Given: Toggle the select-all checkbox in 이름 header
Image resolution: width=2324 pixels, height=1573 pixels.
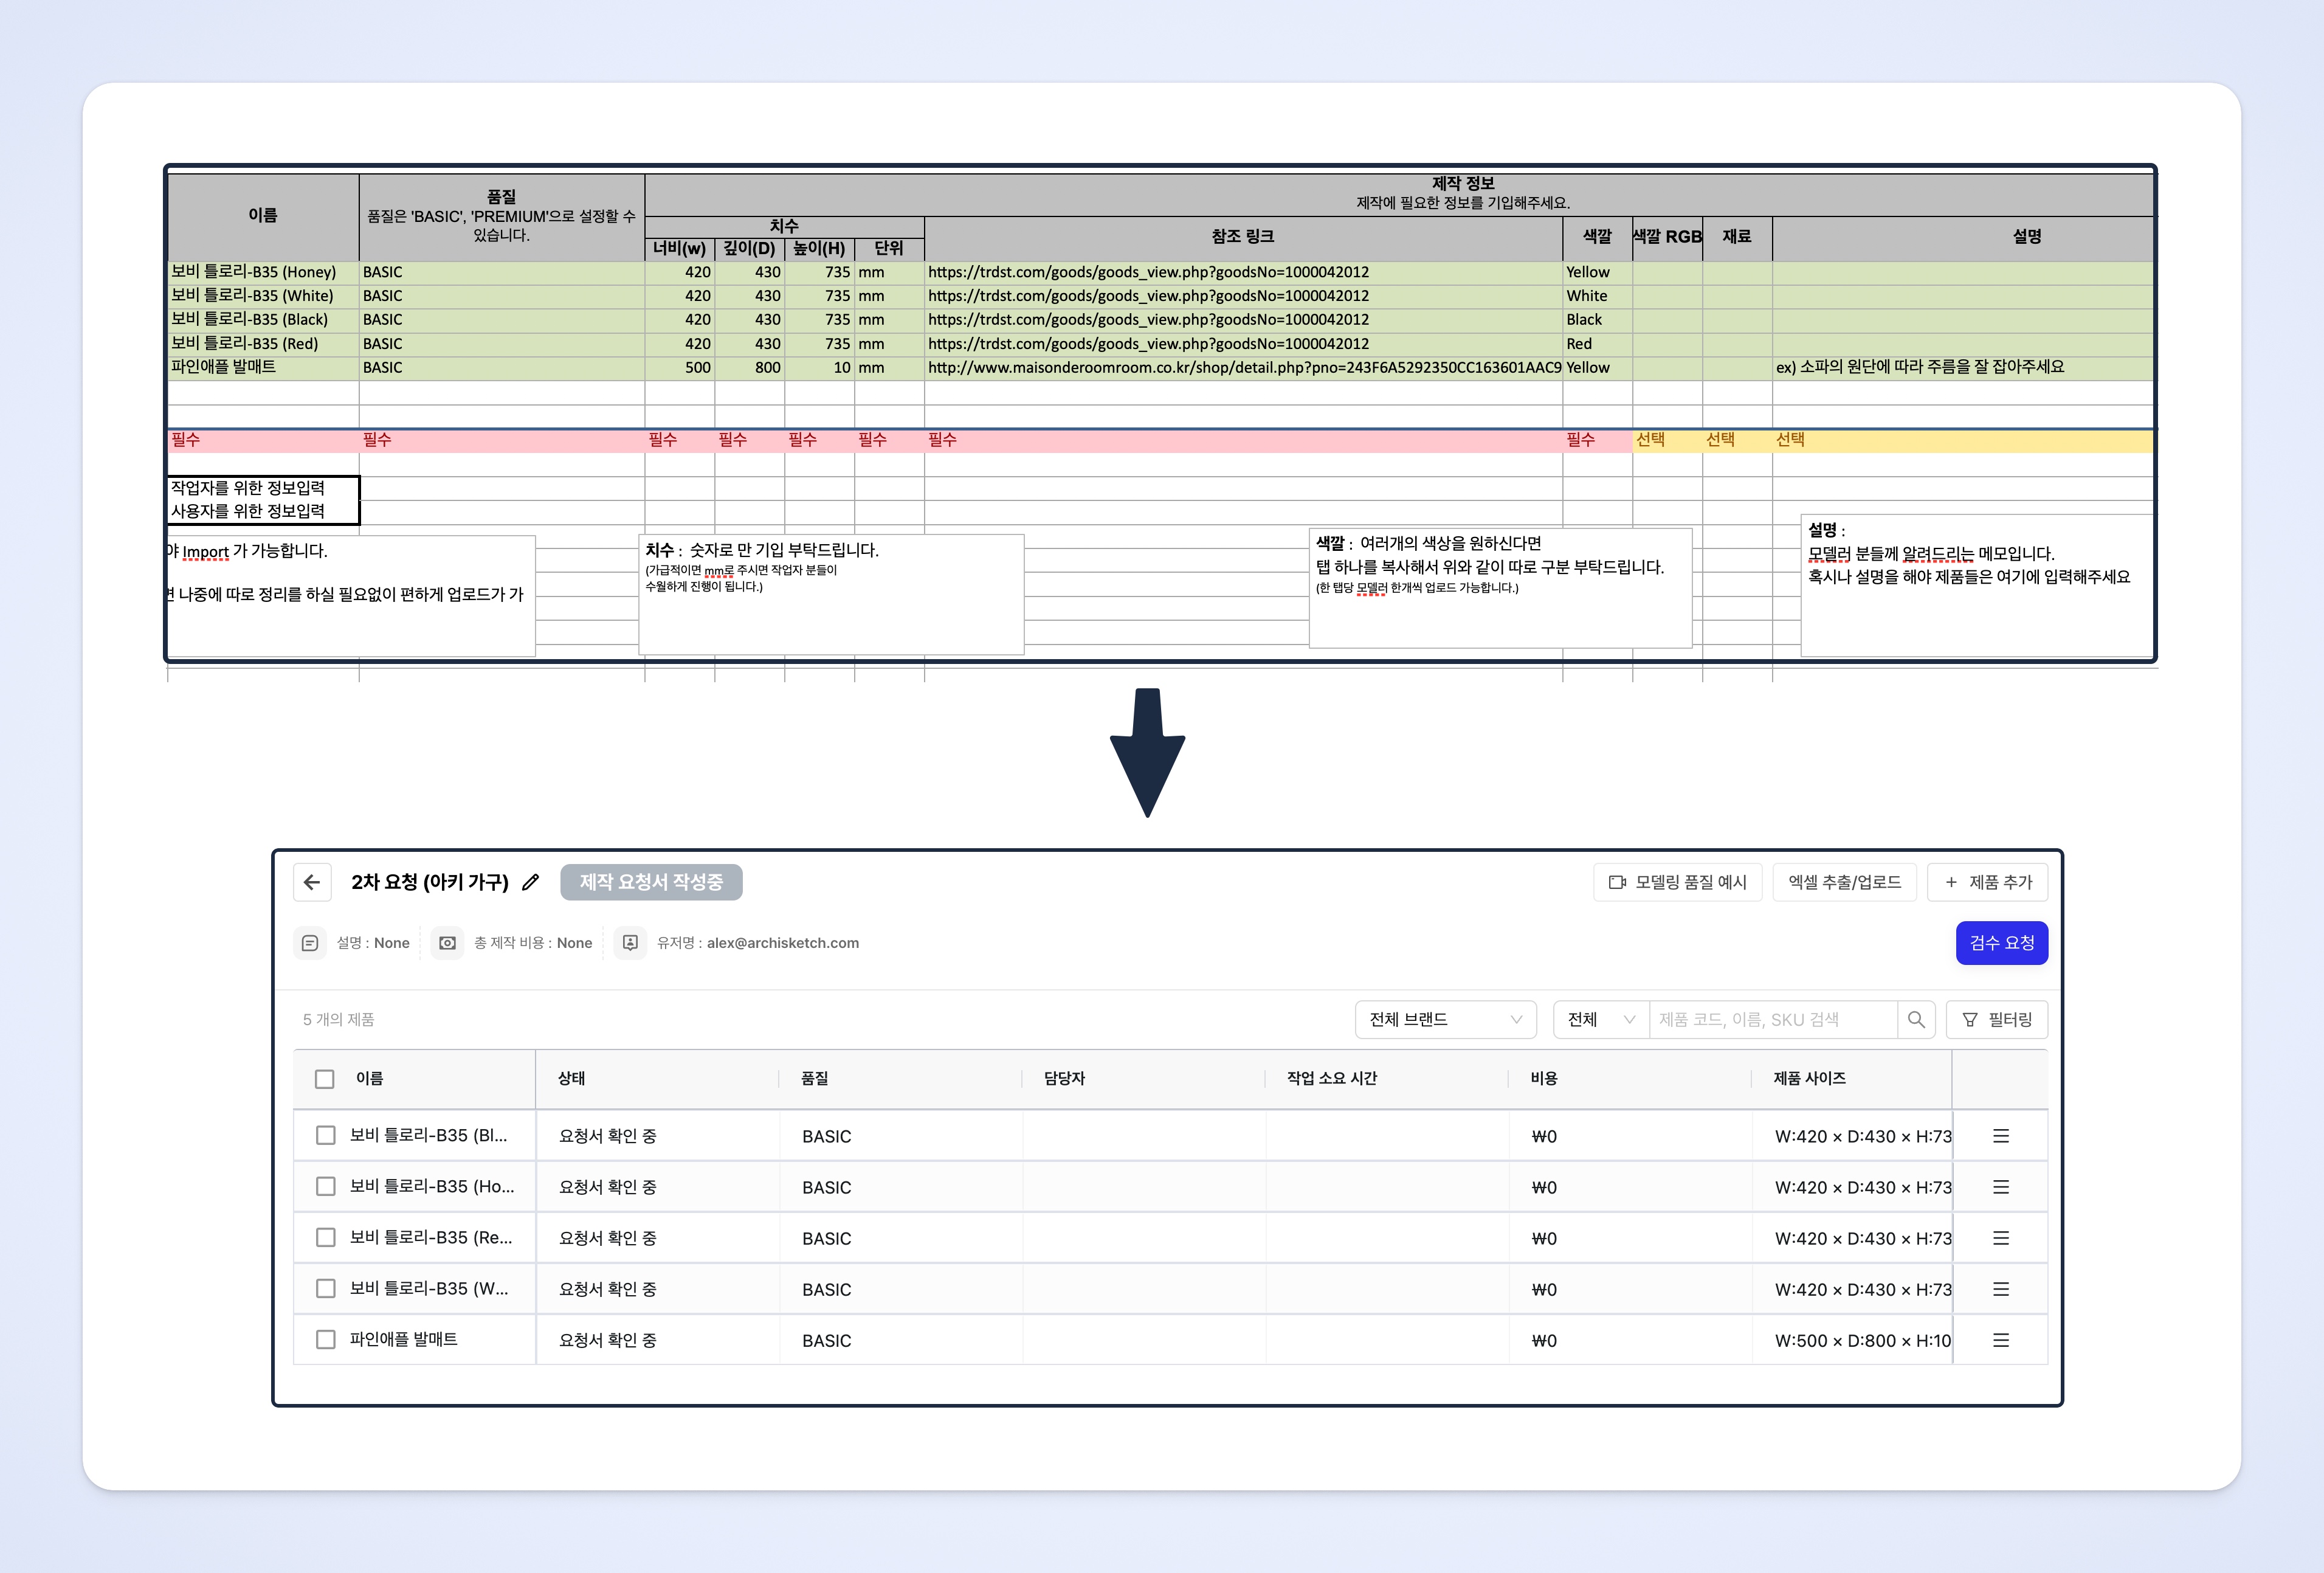Looking at the screenshot, I should (324, 1079).
